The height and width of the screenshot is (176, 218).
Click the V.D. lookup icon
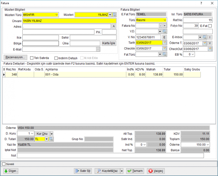[x=165, y=32]
